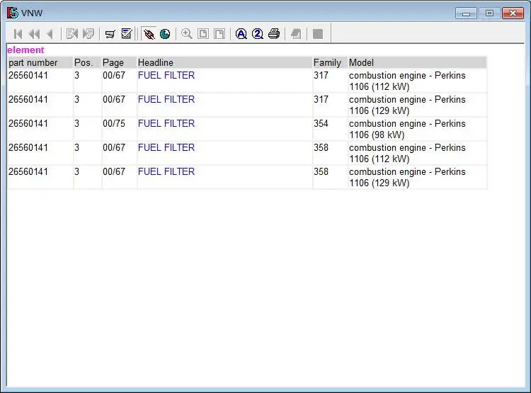531x393 pixels.
Task: Click the teal globe clock icon
Action: pos(165,34)
